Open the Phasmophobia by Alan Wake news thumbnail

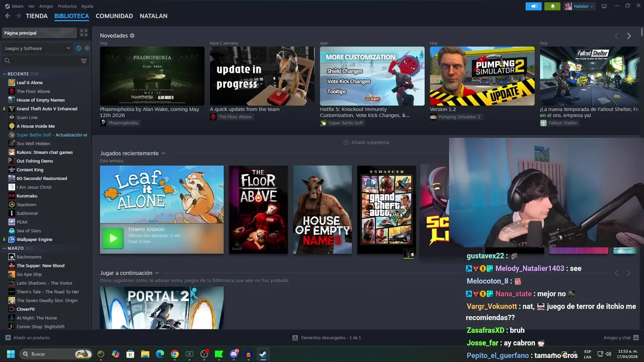coord(152,76)
